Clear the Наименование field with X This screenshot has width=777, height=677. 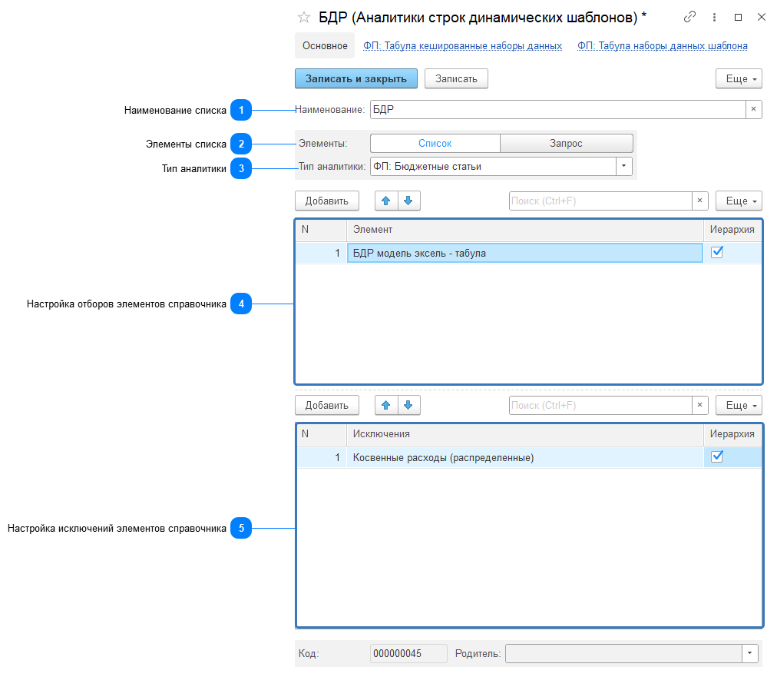click(753, 109)
